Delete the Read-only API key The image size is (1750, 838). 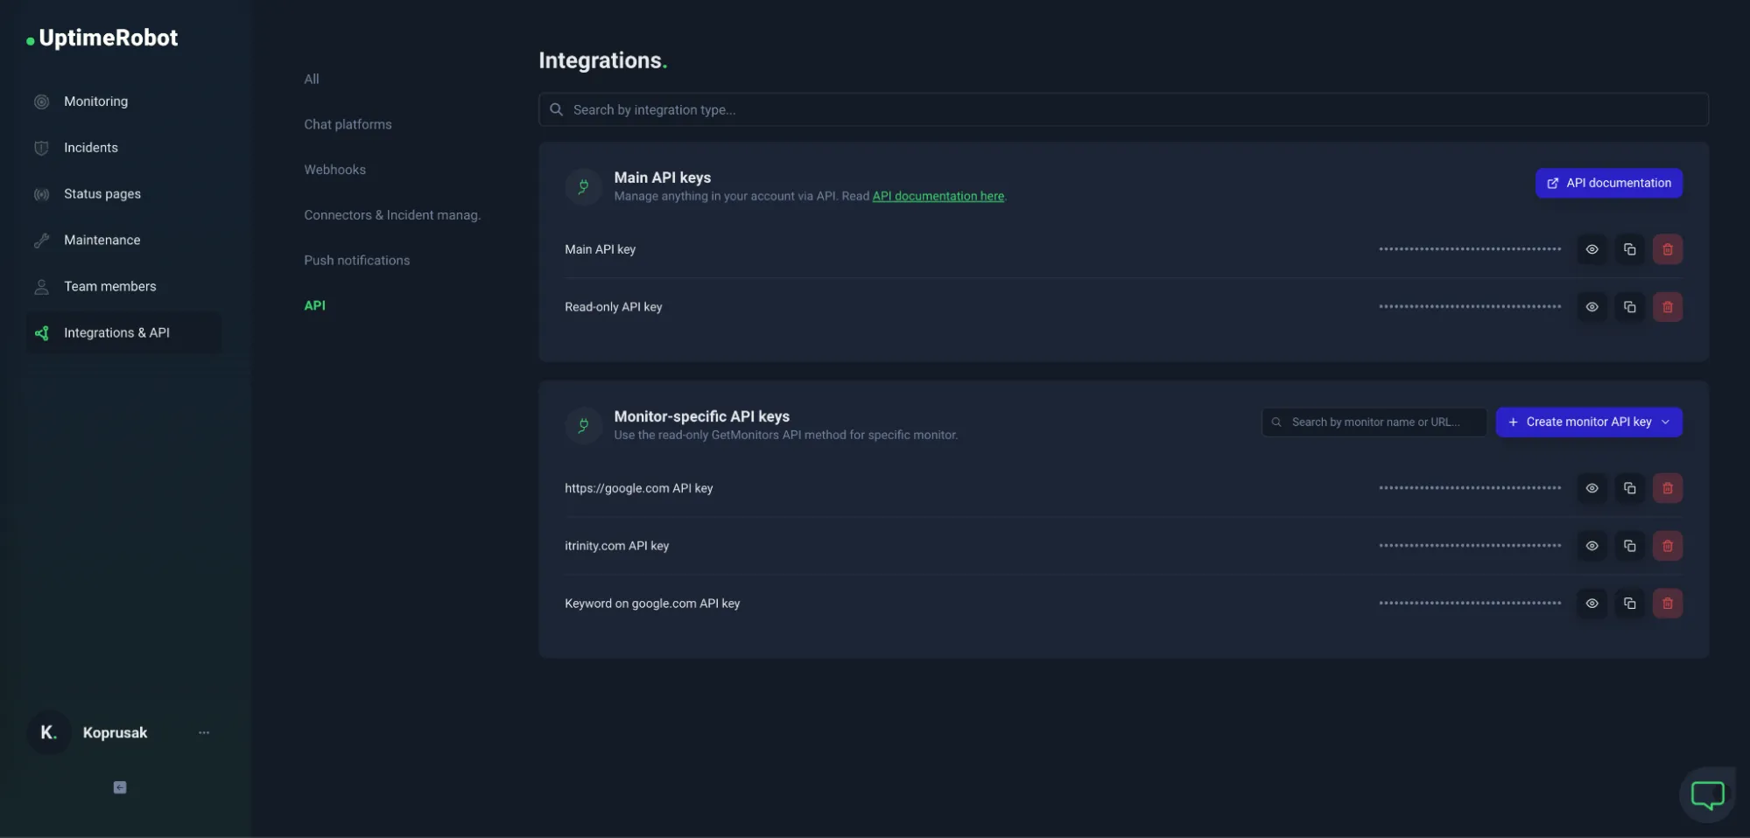click(1667, 307)
